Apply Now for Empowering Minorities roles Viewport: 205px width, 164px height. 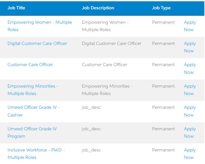(x=190, y=90)
